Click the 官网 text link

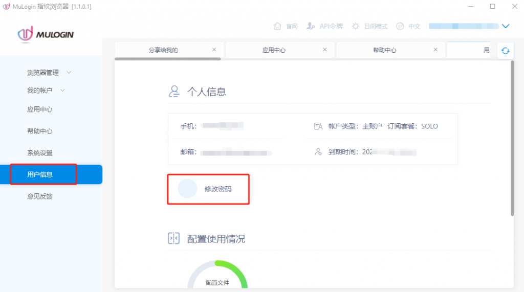(x=292, y=27)
